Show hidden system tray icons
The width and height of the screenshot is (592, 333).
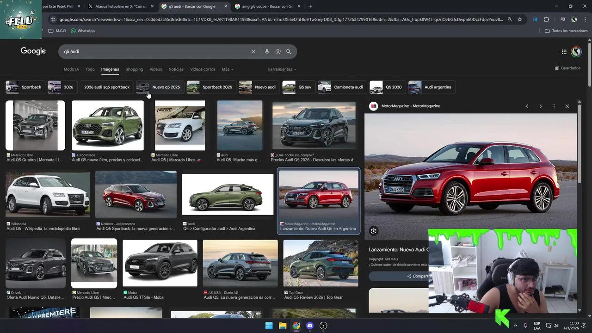coord(515,326)
